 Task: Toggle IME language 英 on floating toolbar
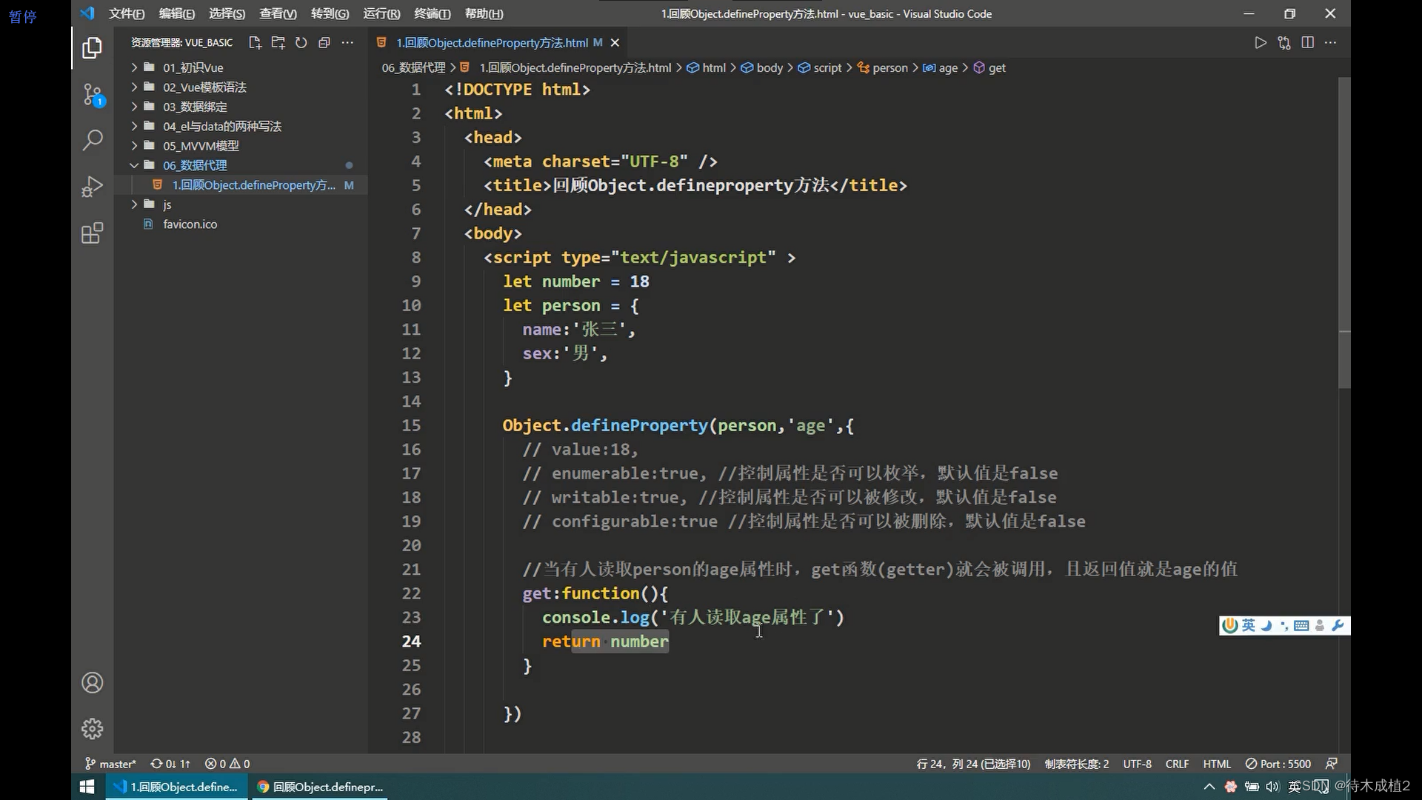[x=1249, y=626]
